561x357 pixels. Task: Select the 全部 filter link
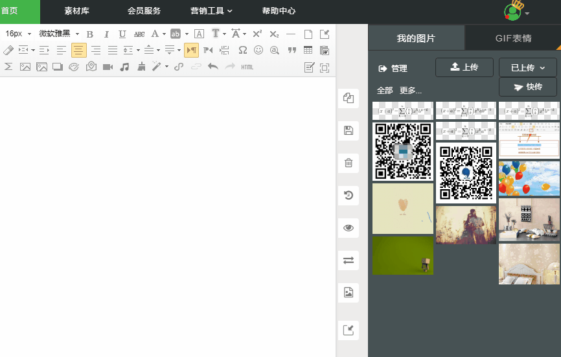point(385,91)
